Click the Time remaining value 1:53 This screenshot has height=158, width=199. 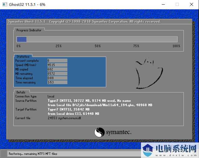(57, 82)
